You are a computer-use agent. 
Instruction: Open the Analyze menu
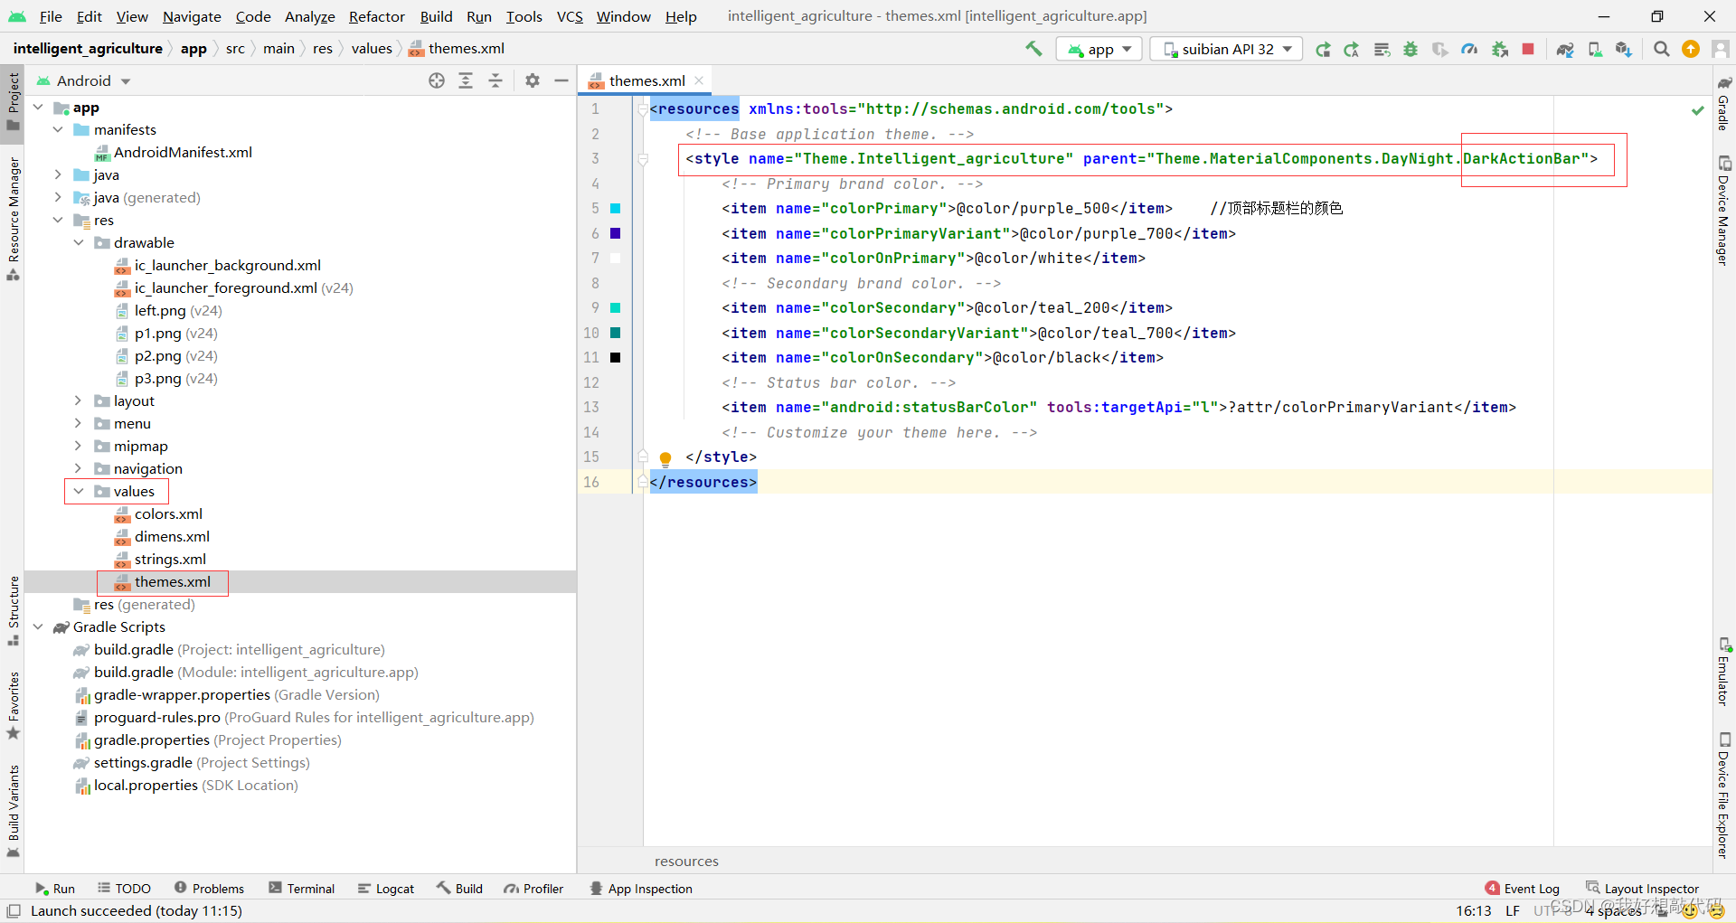click(310, 16)
